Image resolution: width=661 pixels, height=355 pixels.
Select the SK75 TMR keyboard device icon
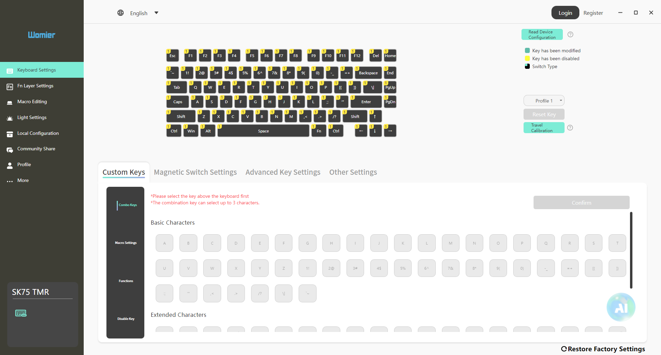21,313
